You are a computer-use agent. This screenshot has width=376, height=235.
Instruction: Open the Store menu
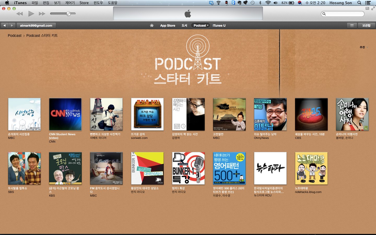pos(84,3)
